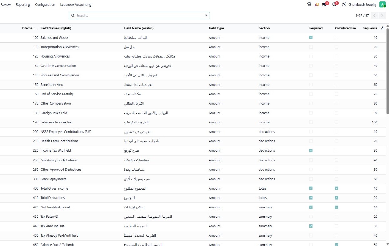Click the AI assistant icon
The image size is (389, 246).
pos(317,4)
